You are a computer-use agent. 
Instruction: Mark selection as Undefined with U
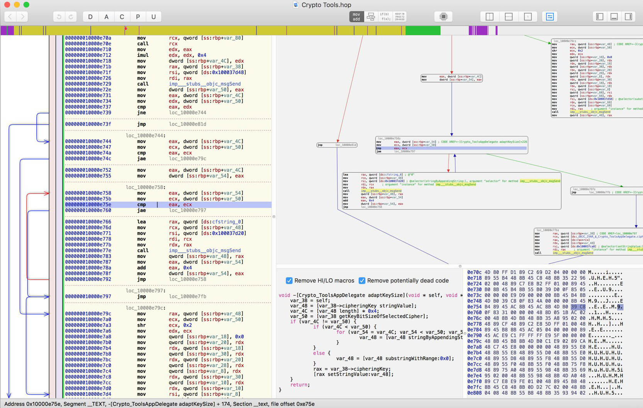coord(154,17)
